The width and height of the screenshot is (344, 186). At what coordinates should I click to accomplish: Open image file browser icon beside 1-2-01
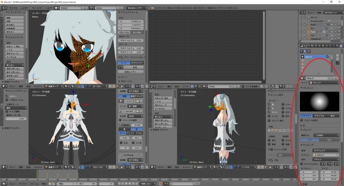(x=137, y=101)
